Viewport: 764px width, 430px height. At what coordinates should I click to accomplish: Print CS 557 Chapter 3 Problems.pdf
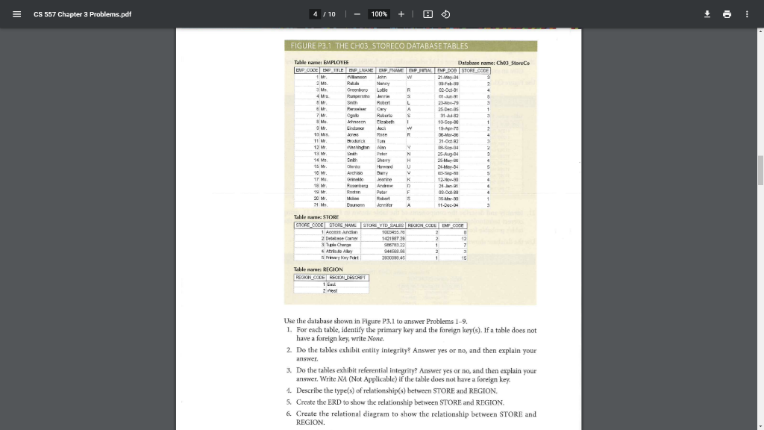click(727, 13)
